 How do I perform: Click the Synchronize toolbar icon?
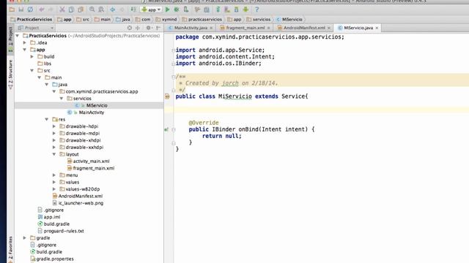(x=30, y=9)
